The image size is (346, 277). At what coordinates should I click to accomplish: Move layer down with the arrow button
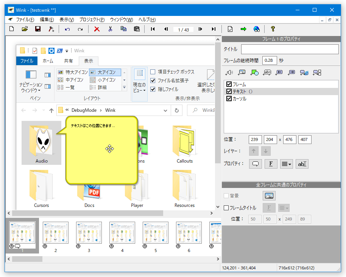pos(266,151)
